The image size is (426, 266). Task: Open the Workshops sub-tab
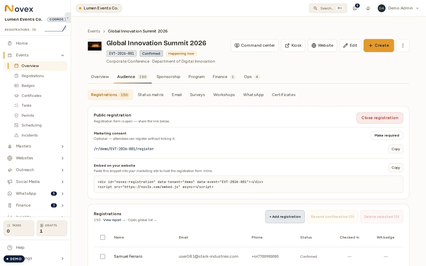click(x=224, y=95)
